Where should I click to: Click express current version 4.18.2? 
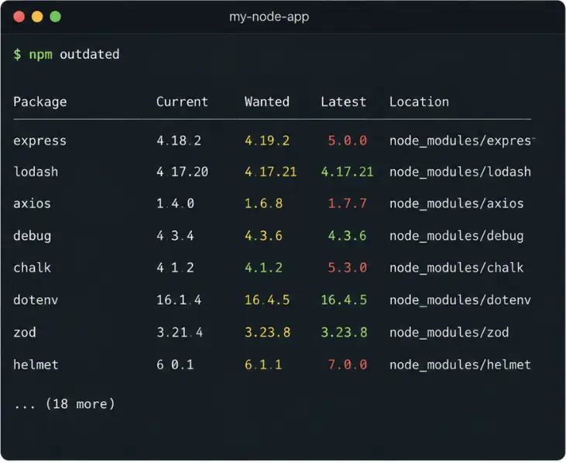click(x=179, y=140)
